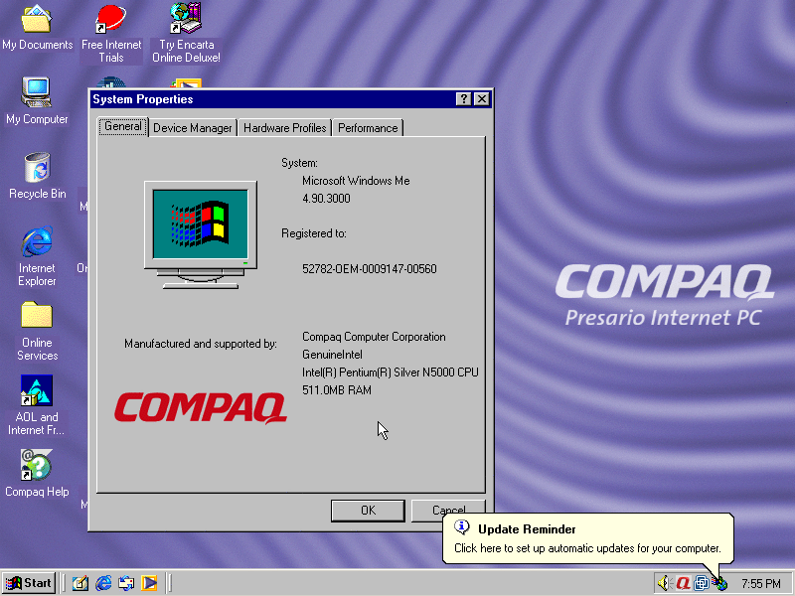The width and height of the screenshot is (795, 596).
Task: Click the 'System:' label
Action: 300,163
